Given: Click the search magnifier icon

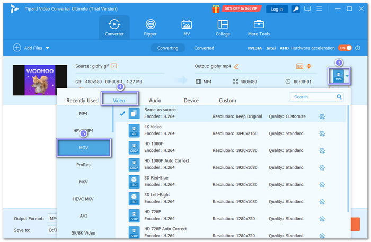Looking at the screenshot, I should pos(339,97).
